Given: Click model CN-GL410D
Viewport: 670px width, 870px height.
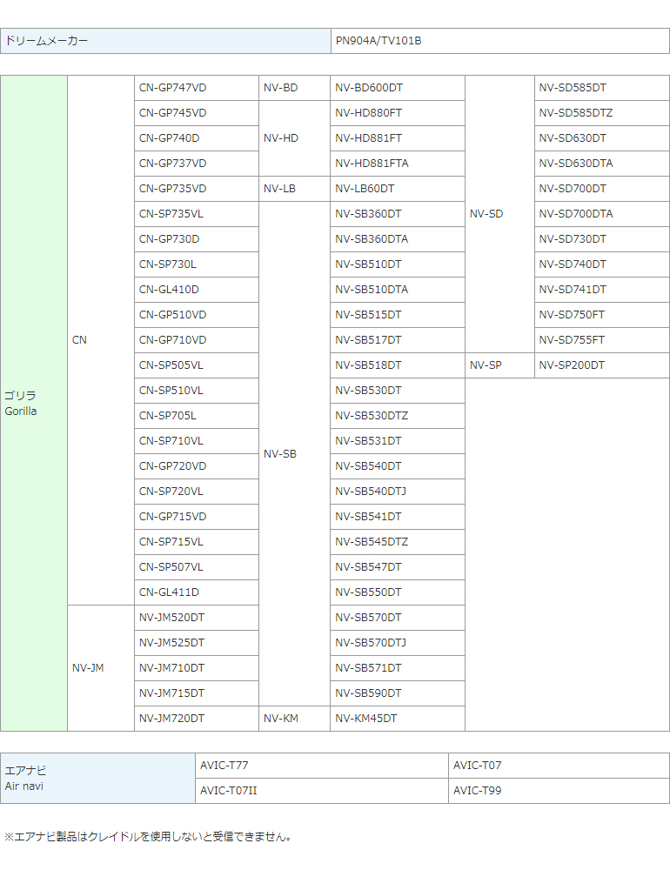Looking at the screenshot, I should point(197,290).
